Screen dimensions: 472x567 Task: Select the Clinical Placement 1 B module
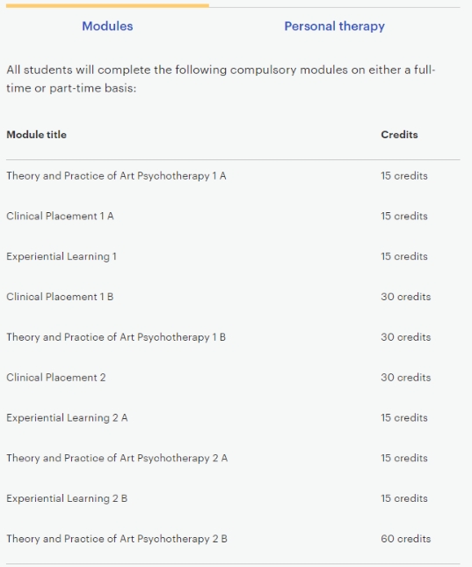[x=60, y=297]
